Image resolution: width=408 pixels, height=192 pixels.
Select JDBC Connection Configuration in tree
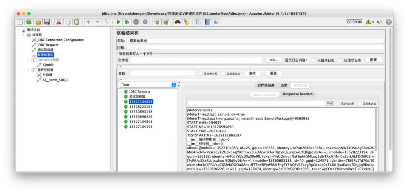coord(60,40)
